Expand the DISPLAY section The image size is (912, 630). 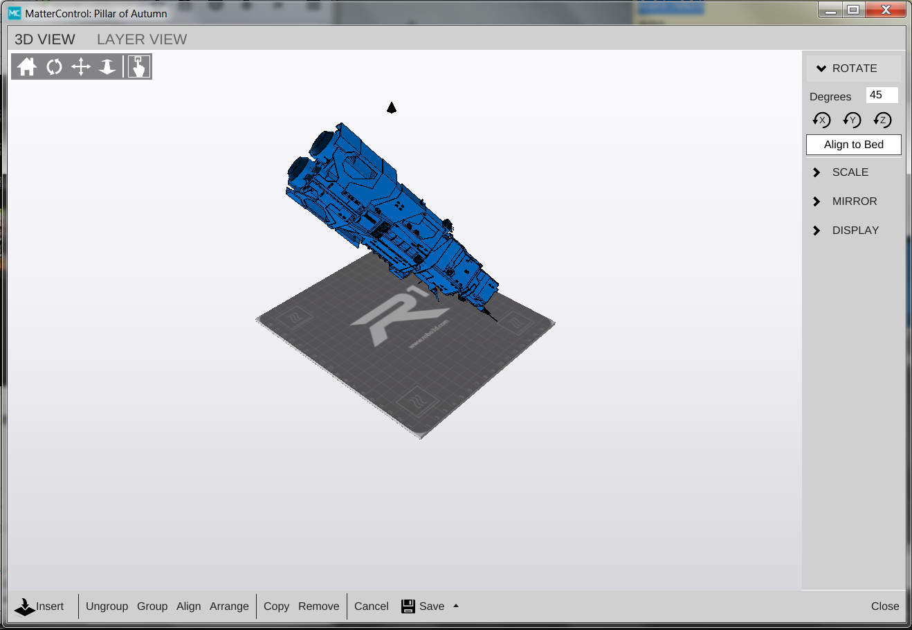(854, 231)
